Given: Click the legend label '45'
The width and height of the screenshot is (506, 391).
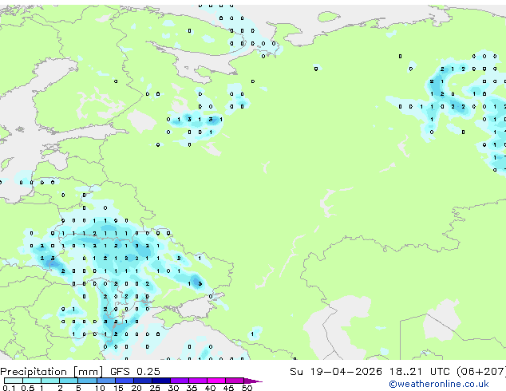Looking at the screenshot, I should coord(228,388).
